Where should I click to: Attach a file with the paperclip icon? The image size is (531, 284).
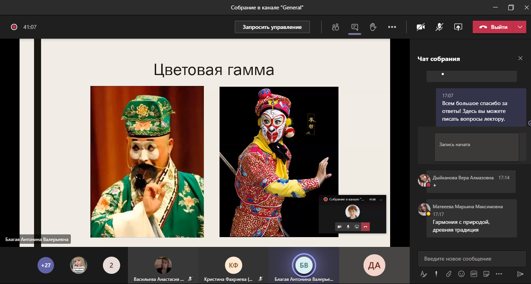(x=449, y=274)
